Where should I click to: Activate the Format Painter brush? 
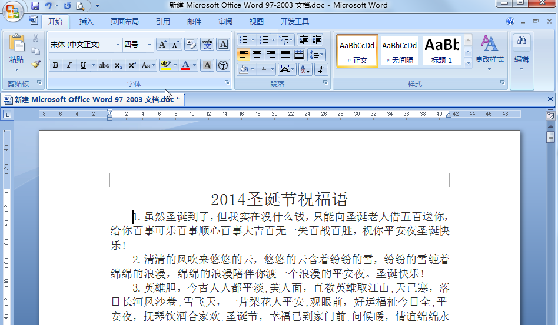35,64
